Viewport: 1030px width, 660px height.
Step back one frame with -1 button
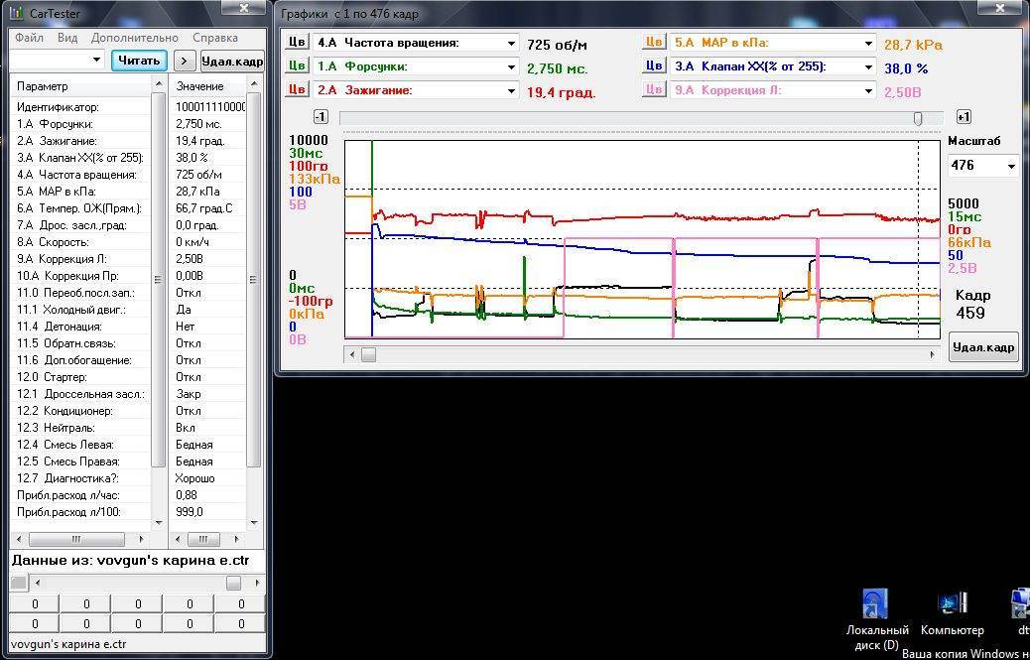coord(321,117)
